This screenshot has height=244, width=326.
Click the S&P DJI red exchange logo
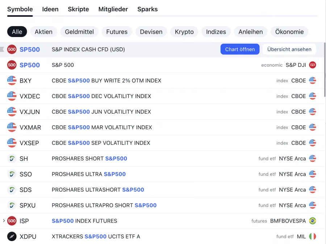coord(312,65)
